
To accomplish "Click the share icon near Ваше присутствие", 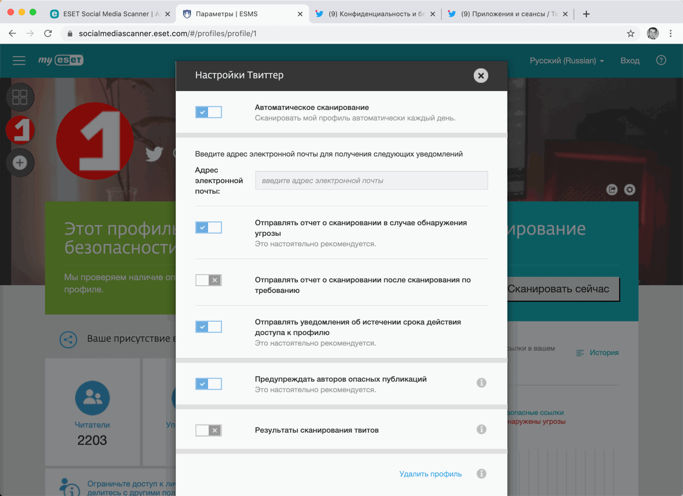I will pyautogui.click(x=68, y=340).
